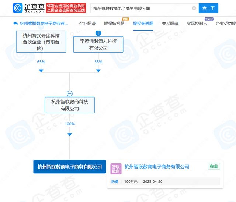236x202 pixels.
Task: Select the 股权穿透图 tab
Action: click(x=143, y=24)
